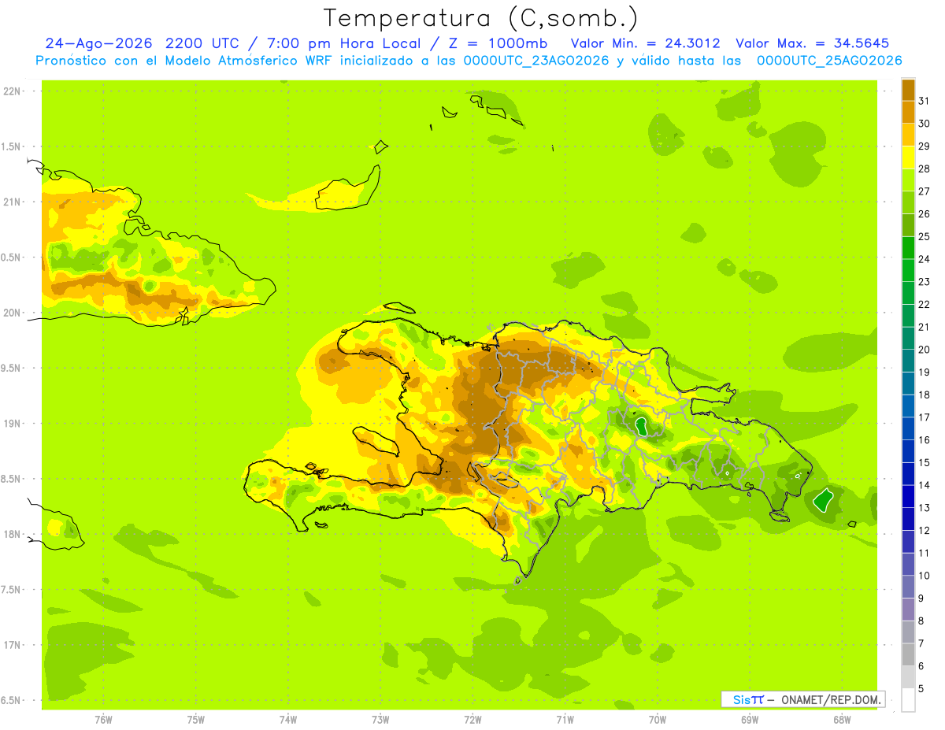Click the yellow legend swatch between 28 and 29
Screen dimensions: 945x730
(908, 157)
